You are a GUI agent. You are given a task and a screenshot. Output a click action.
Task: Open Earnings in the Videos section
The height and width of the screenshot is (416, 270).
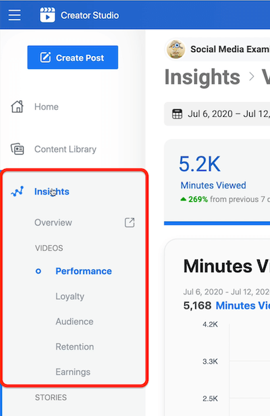click(x=73, y=372)
